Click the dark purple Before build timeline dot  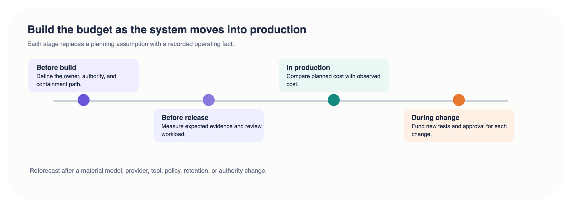click(x=84, y=100)
